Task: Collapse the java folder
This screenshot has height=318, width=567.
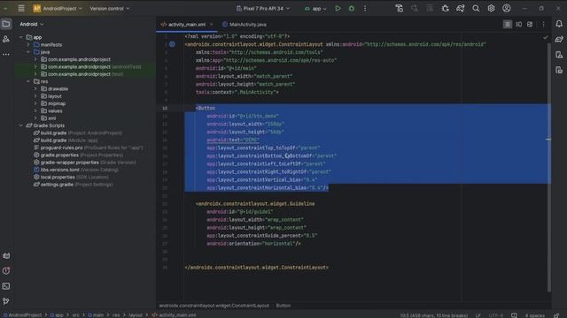Action: 28,52
